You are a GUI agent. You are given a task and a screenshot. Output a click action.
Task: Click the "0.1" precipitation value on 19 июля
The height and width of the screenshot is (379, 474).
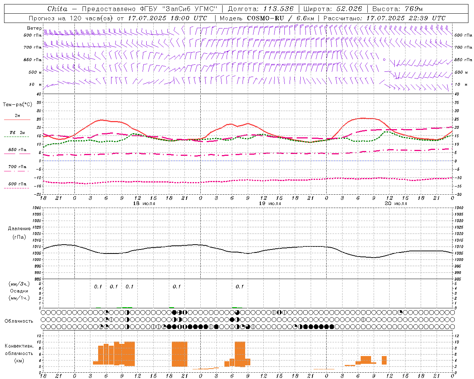pyautogui.click(x=240, y=286)
